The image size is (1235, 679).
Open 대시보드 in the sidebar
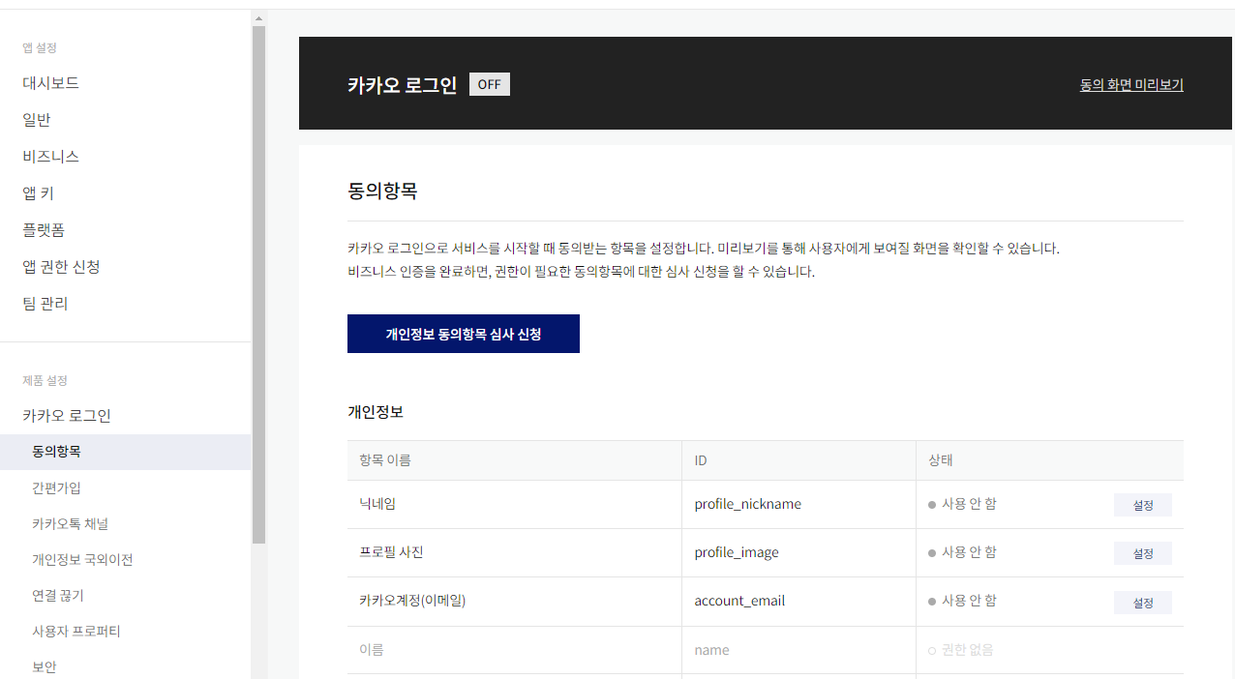[51, 83]
